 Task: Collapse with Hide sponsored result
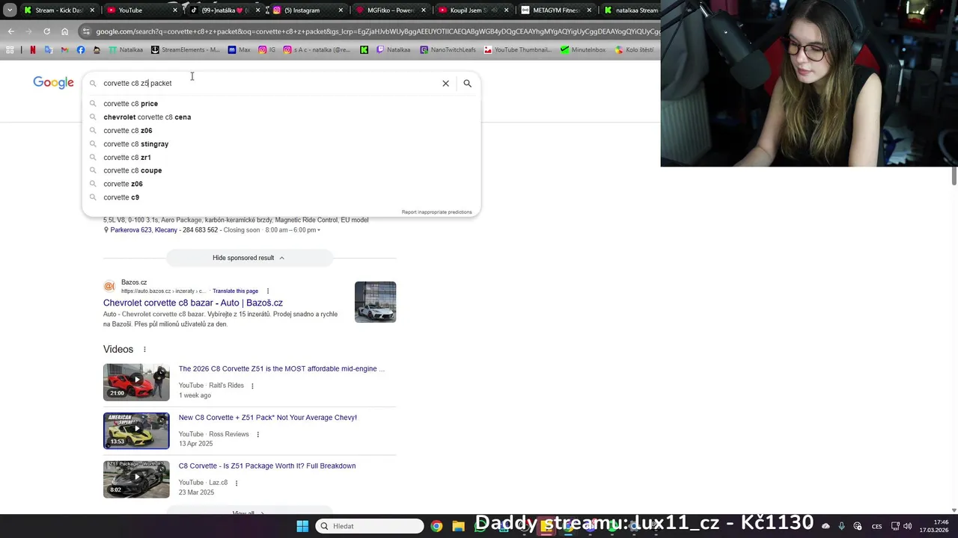[248, 258]
